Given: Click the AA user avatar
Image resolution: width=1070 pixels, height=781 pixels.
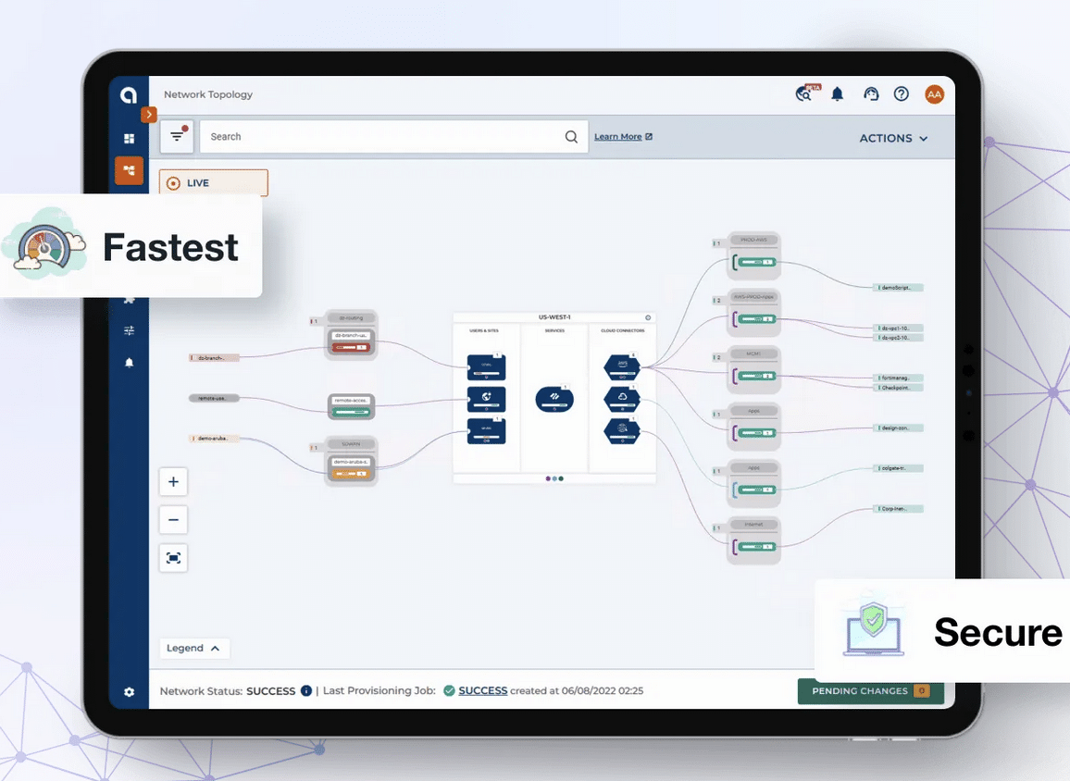Looking at the screenshot, I should [x=934, y=93].
